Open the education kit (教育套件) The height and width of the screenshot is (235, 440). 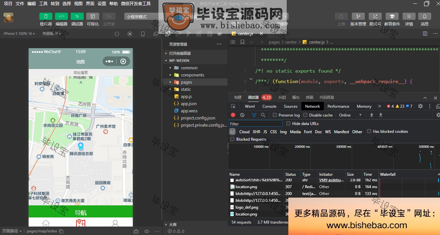tap(392, 16)
